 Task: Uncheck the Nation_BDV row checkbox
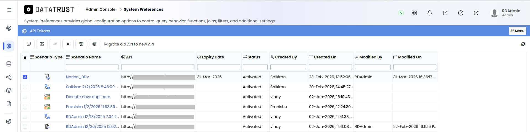tap(25, 77)
